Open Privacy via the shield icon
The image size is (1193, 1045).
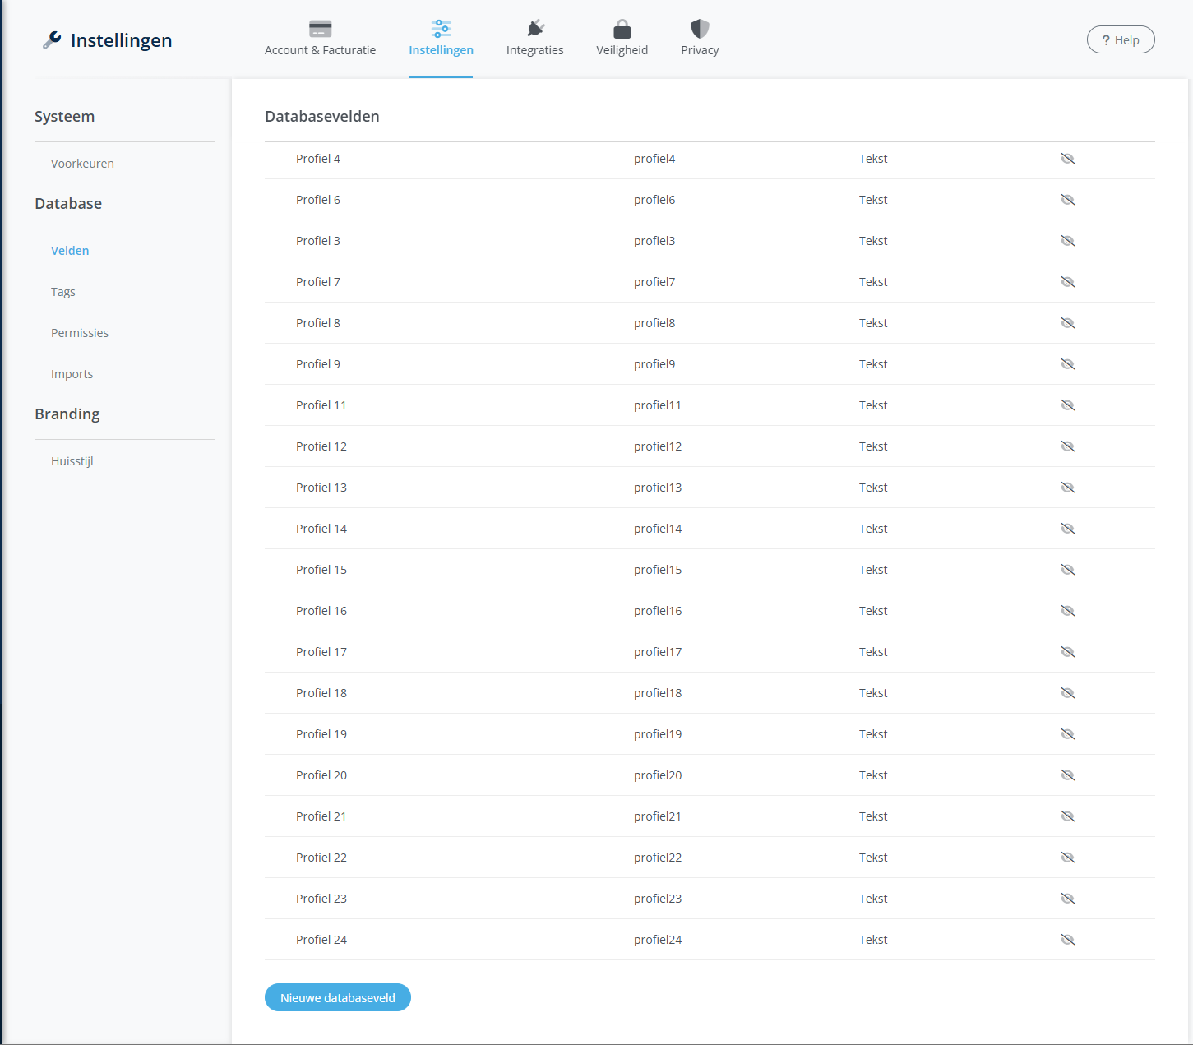click(x=700, y=30)
